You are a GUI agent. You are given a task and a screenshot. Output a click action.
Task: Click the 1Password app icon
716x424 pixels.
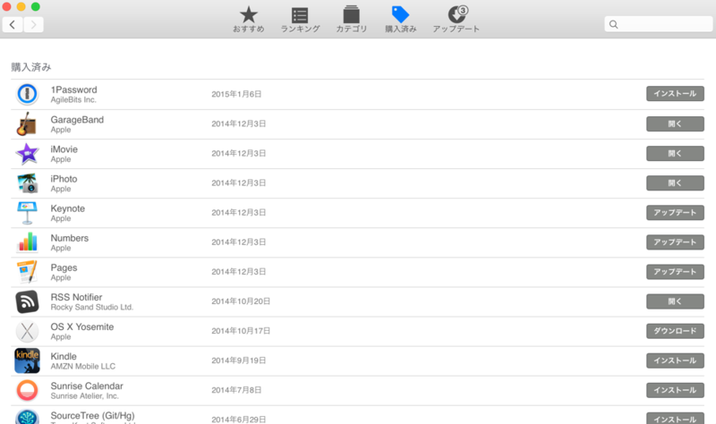tap(28, 94)
